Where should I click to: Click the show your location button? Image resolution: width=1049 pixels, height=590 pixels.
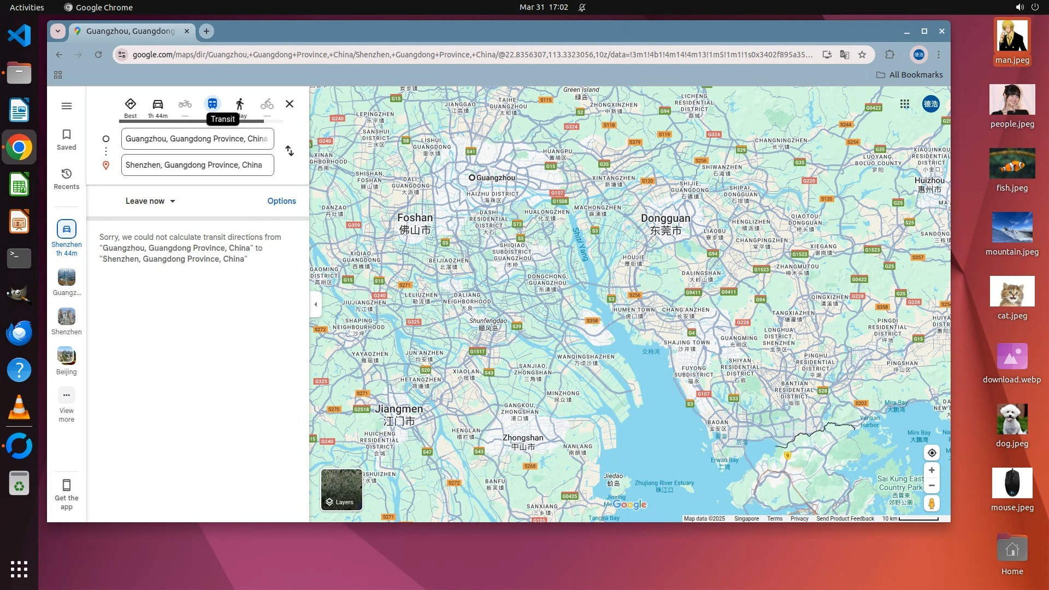point(932,453)
